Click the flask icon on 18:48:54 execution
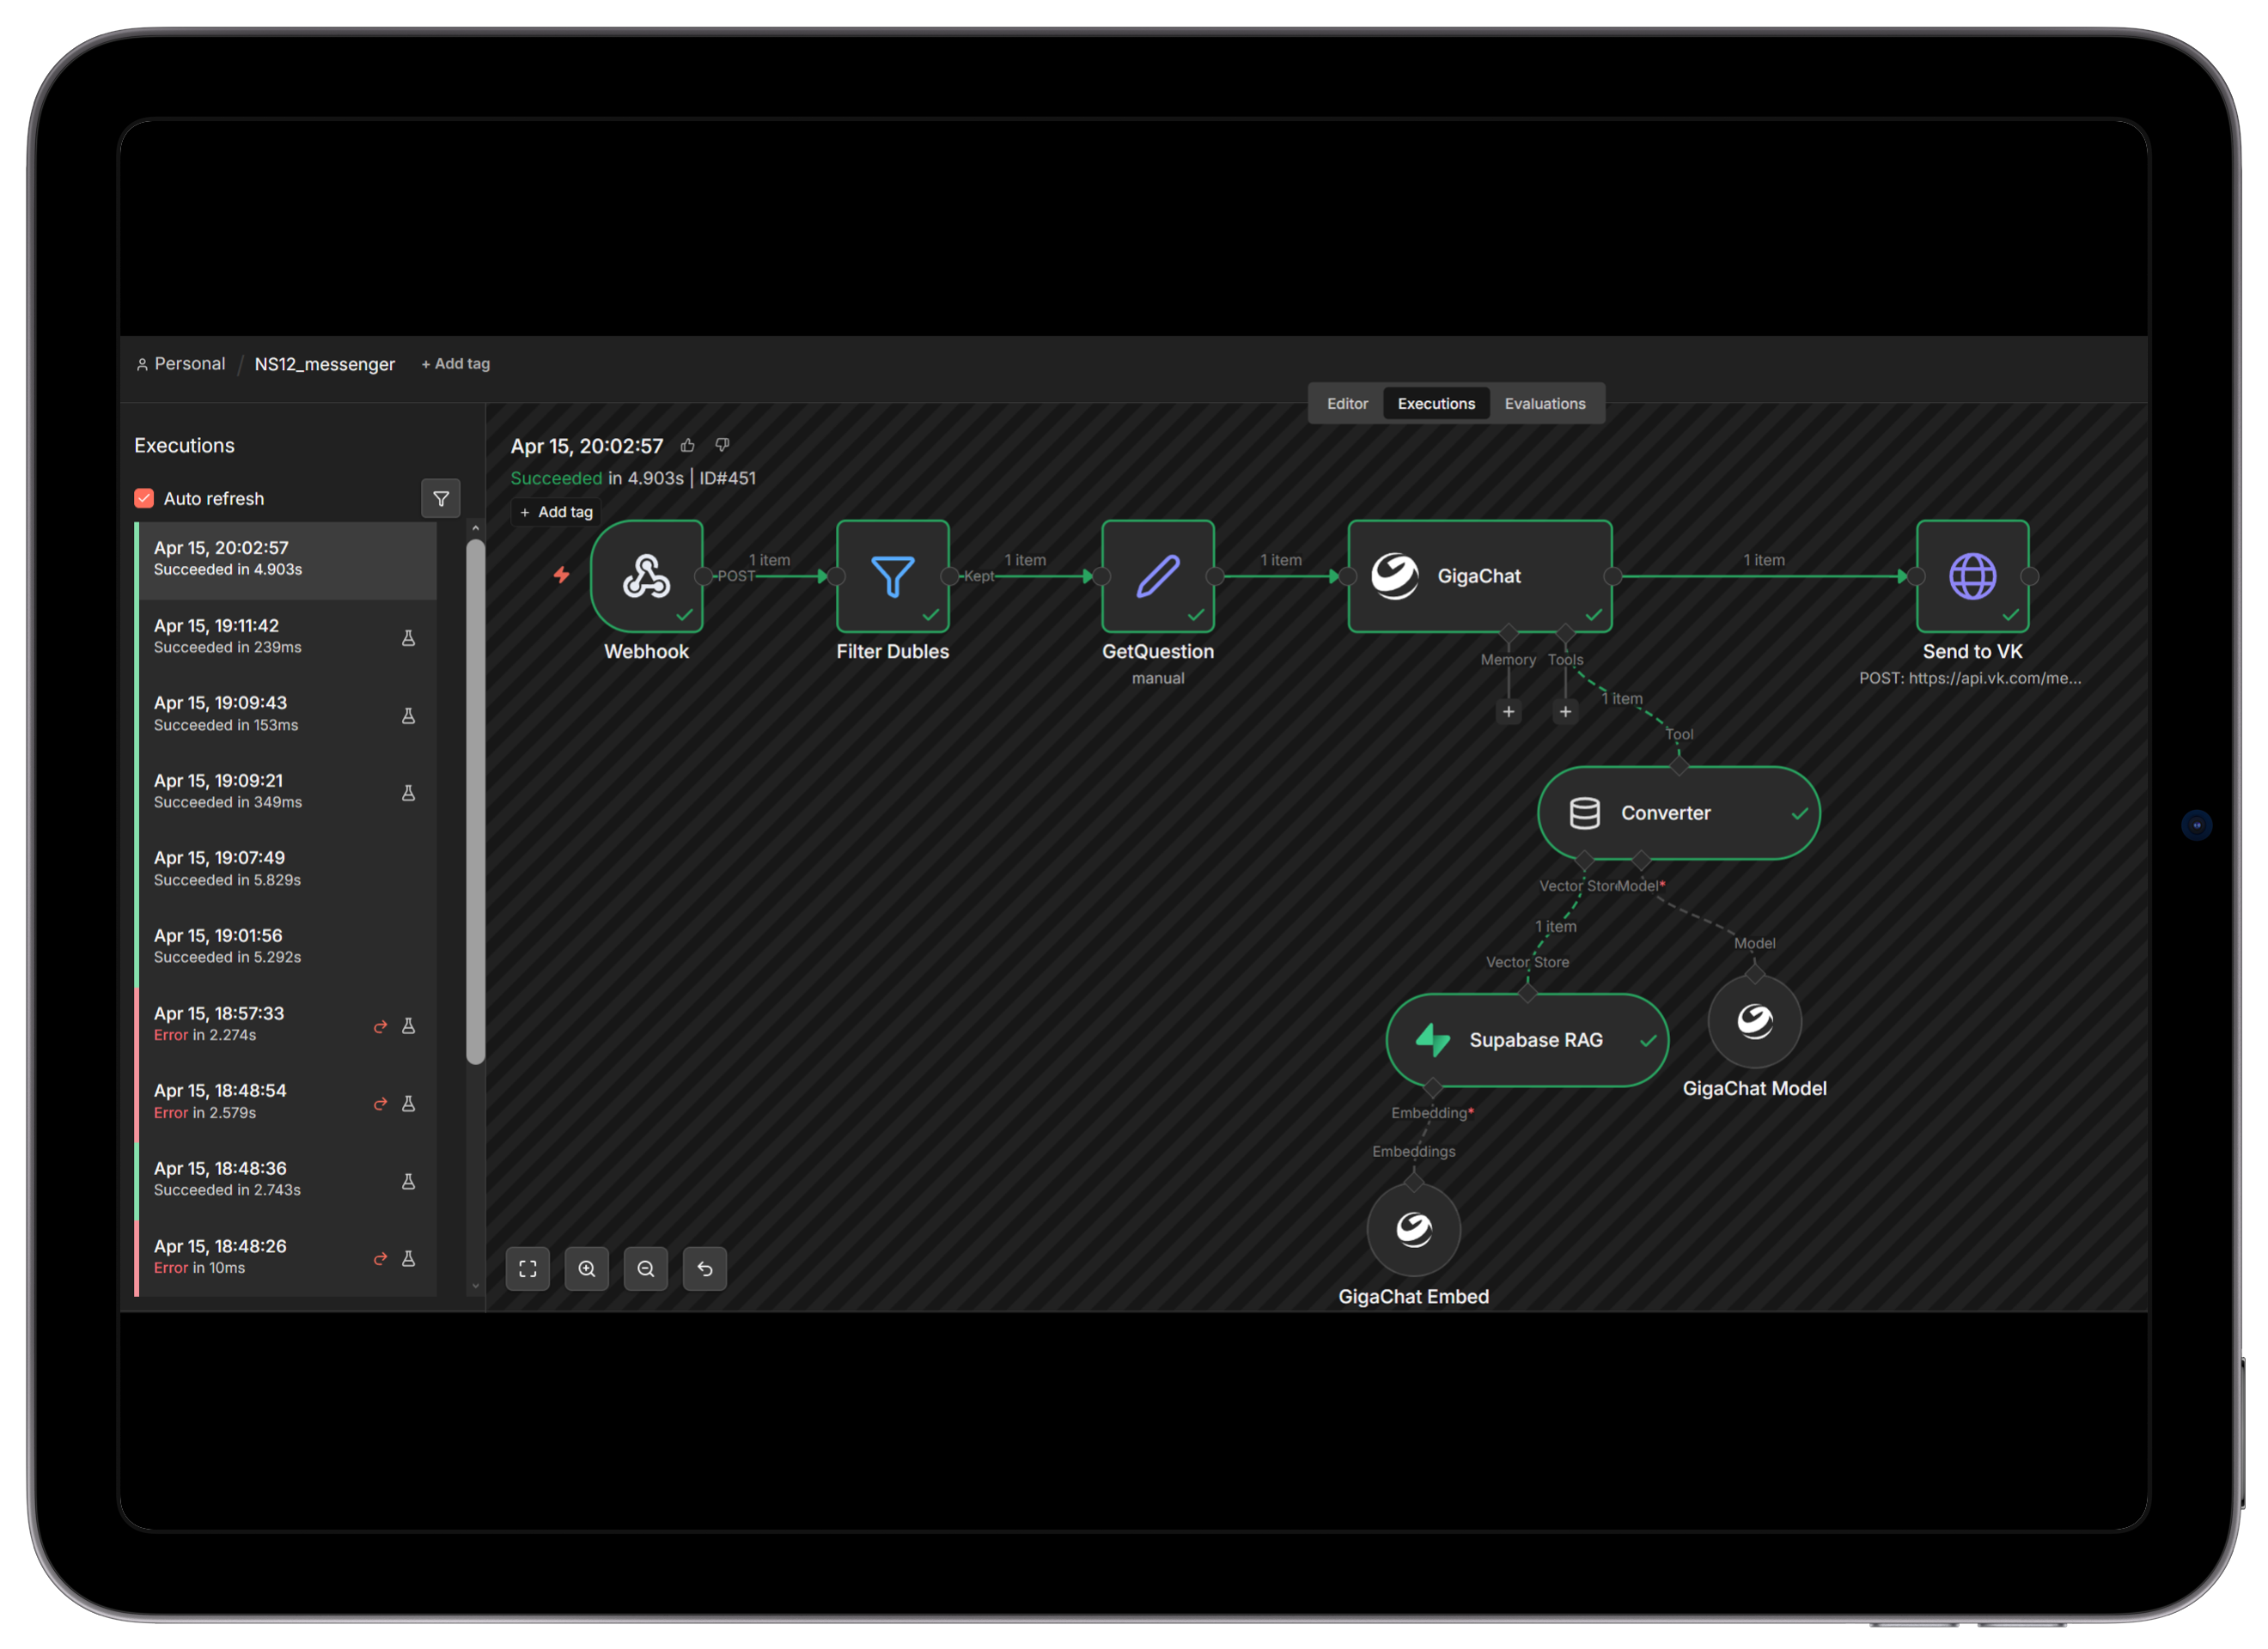The image size is (2268, 1649). (x=408, y=1104)
